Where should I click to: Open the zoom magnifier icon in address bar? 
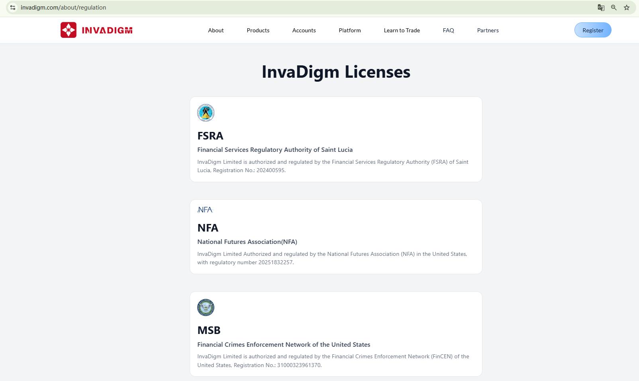tap(614, 8)
